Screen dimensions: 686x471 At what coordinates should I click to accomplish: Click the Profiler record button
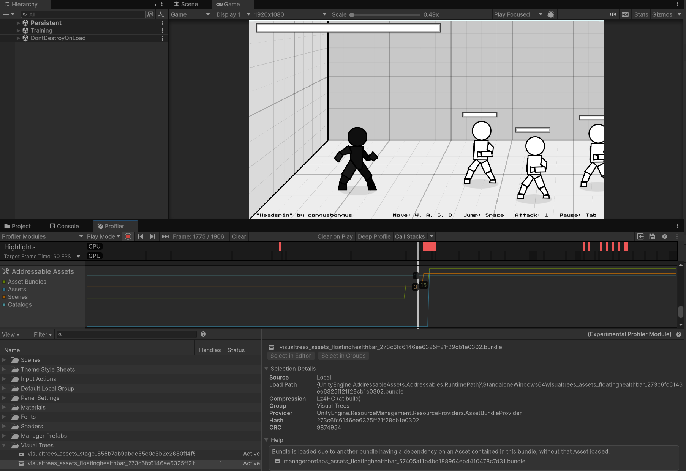(128, 236)
